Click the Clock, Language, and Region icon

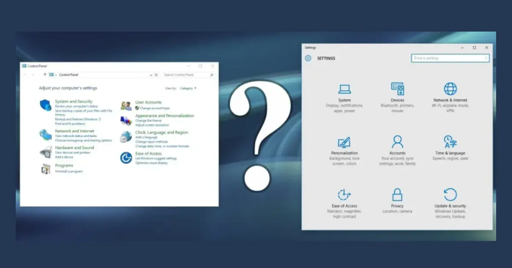pyautogui.click(x=126, y=137)
